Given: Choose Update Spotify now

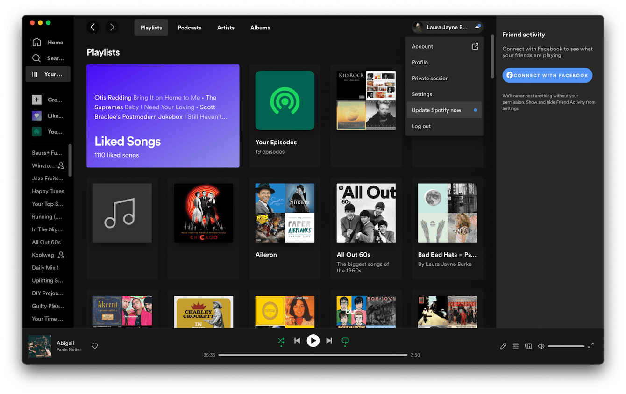Looking at the screenshot, I should tap(436, 110).
